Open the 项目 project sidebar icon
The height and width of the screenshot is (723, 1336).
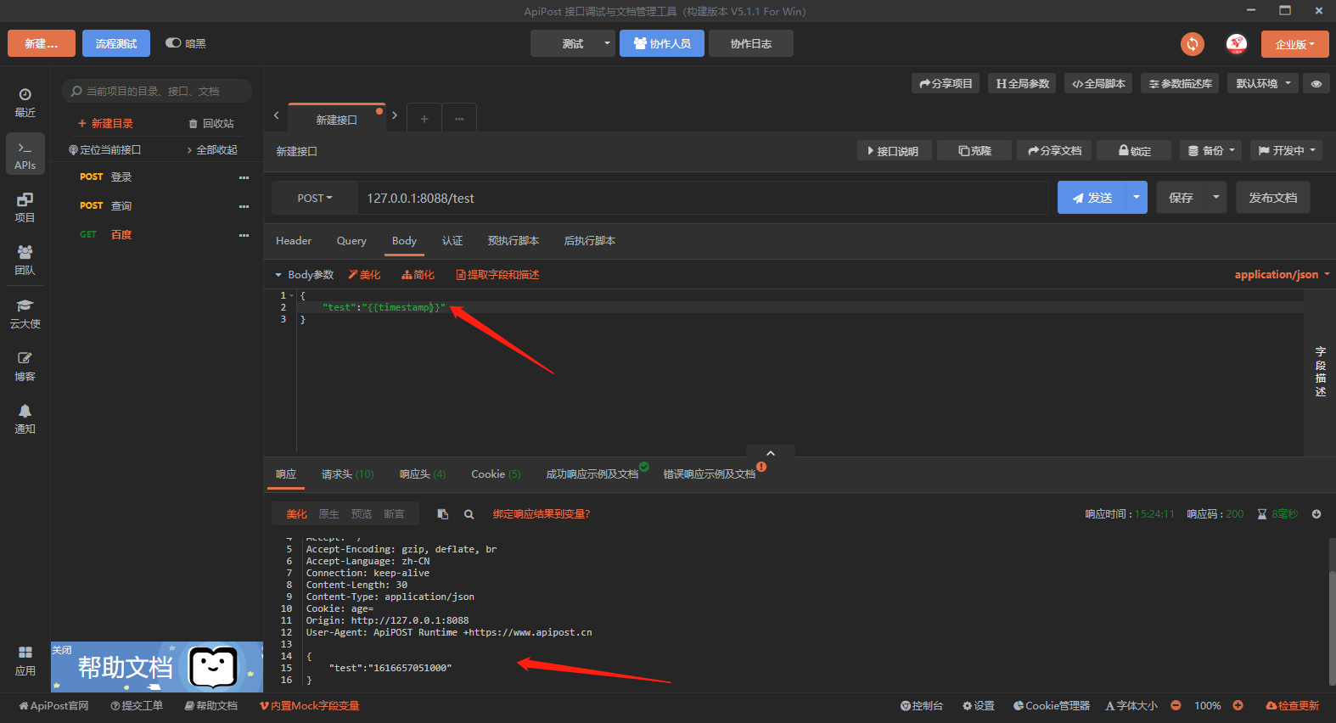tap(25, 207)
